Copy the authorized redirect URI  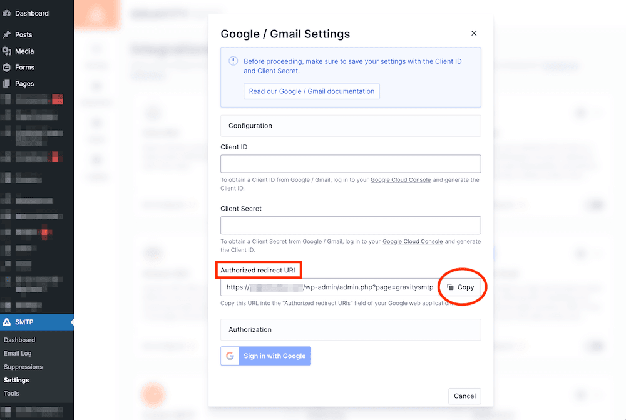[461, 287]
